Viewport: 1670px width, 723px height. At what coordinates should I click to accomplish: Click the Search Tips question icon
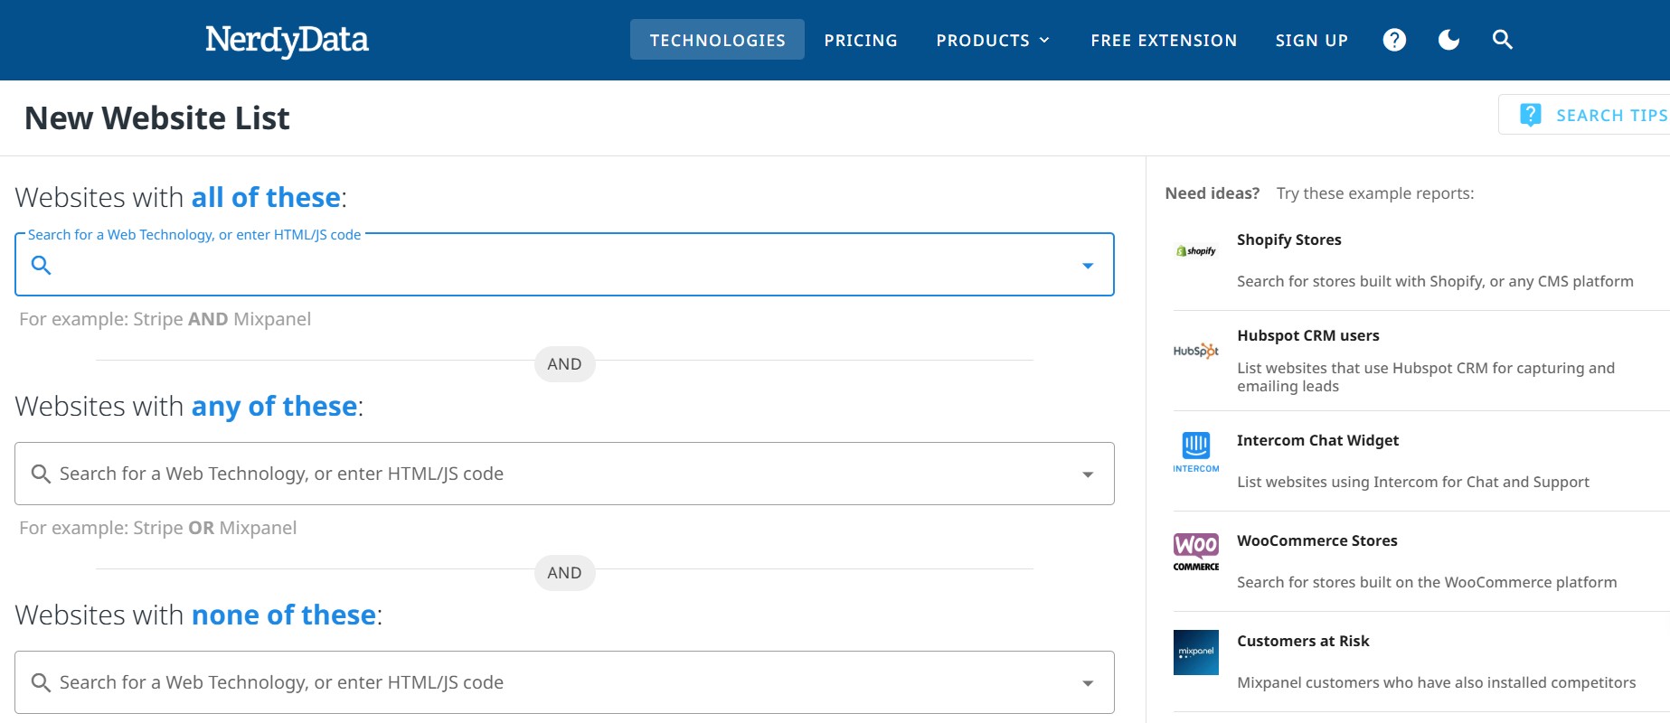(x=1530, y=115)
